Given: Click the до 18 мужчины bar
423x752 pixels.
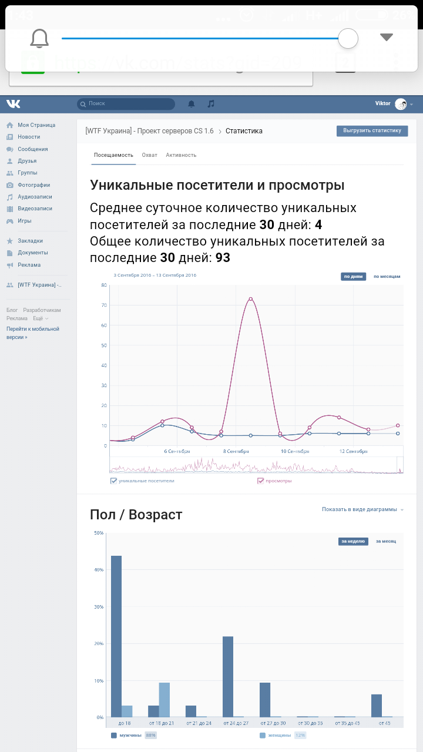Looking at the screenshot, I should pos(116,636).
